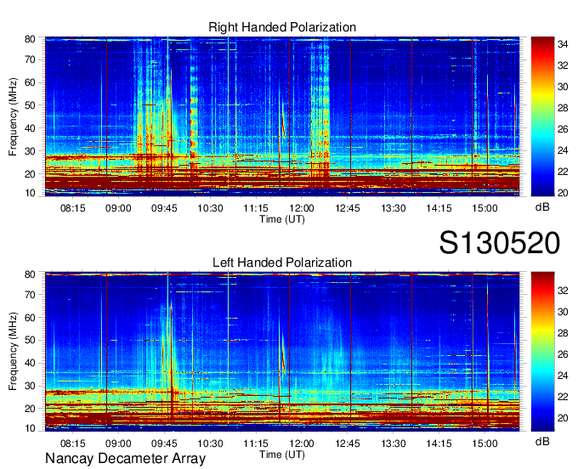Click the 10 frequency tick of Left Handed plot
This screenshot has width=578, height=469.
(30, 428)
